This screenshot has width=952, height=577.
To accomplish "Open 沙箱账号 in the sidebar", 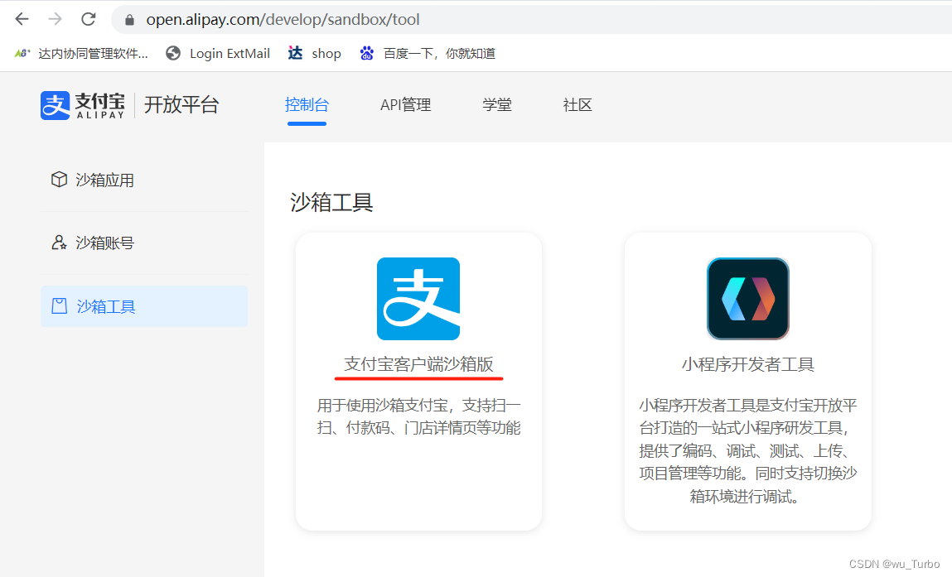I will (144, 243).
